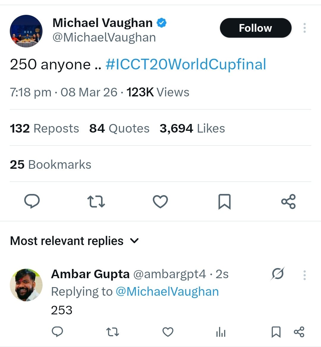Share Michael Vaughan's tweet
Screen dimensions: 321x347
[x=288, y=201]
